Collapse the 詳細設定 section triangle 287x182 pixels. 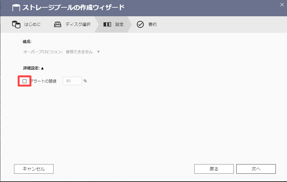[42, 68]
